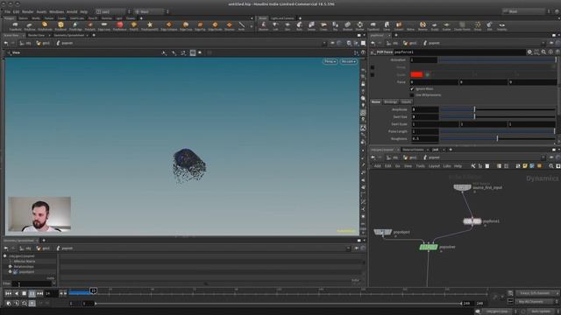
Task: Select the Edge Cusp shelf tool
Action: pos(186,25)
